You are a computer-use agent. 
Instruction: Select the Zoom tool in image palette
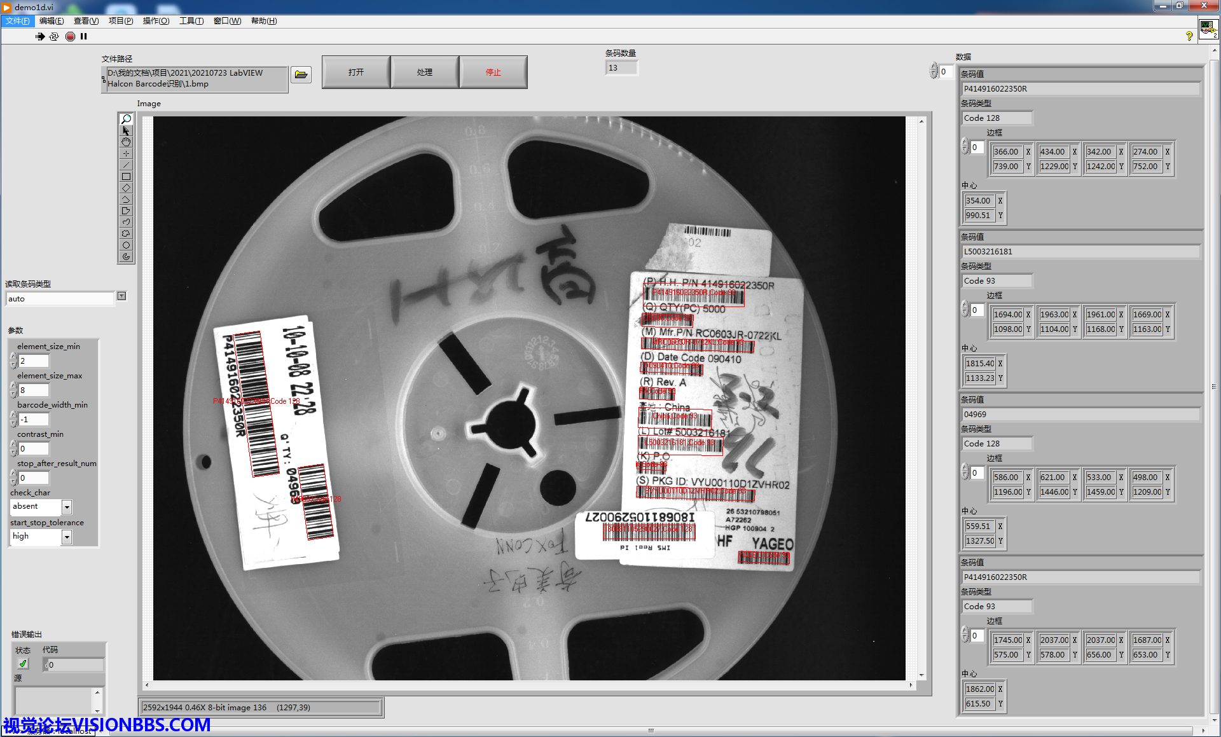pos(126,119)
